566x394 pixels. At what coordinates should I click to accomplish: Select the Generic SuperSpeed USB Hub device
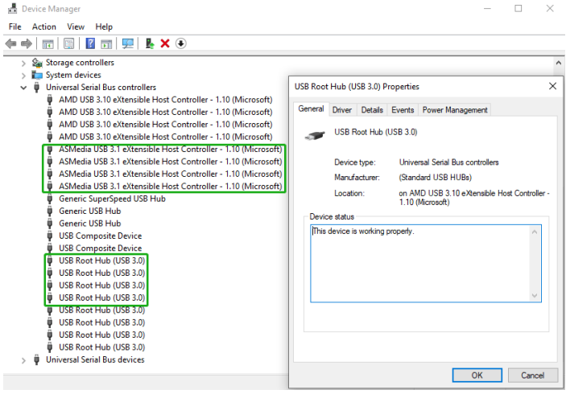click(112, 199)
